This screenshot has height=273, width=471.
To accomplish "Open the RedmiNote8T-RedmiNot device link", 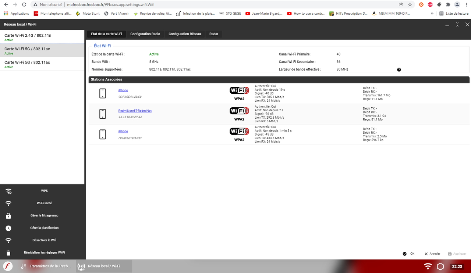I will pyautogui.click(x=135, y=111).
